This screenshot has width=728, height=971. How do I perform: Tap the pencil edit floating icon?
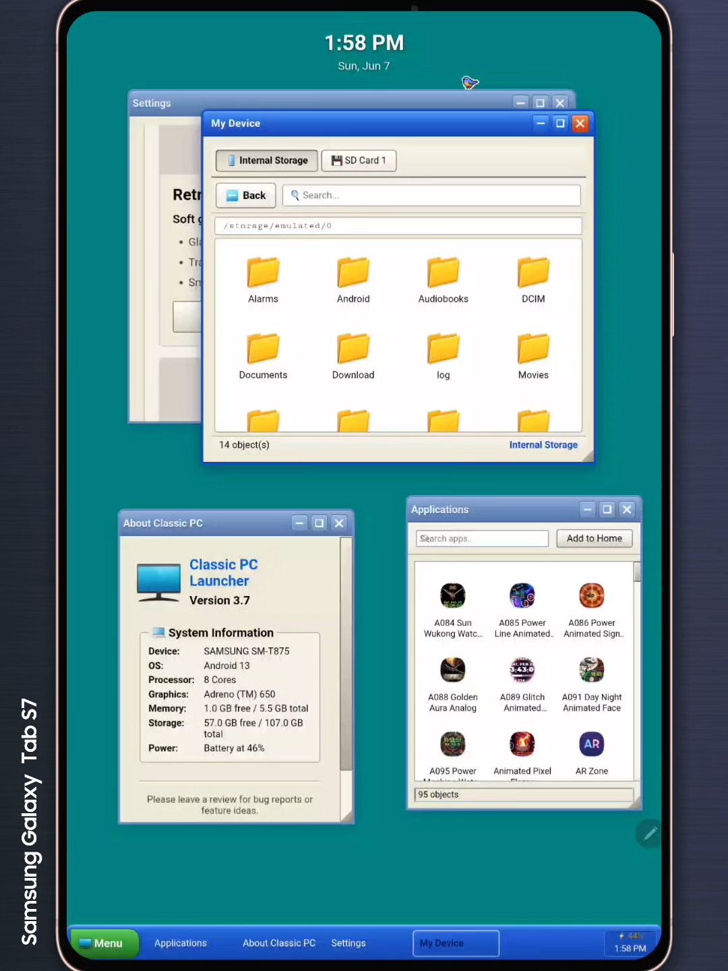pyautogui.click(x=650, y=833)
